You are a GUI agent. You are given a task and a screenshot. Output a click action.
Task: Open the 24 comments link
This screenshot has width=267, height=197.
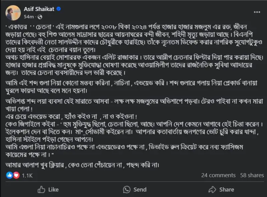[x=218, y=175]
